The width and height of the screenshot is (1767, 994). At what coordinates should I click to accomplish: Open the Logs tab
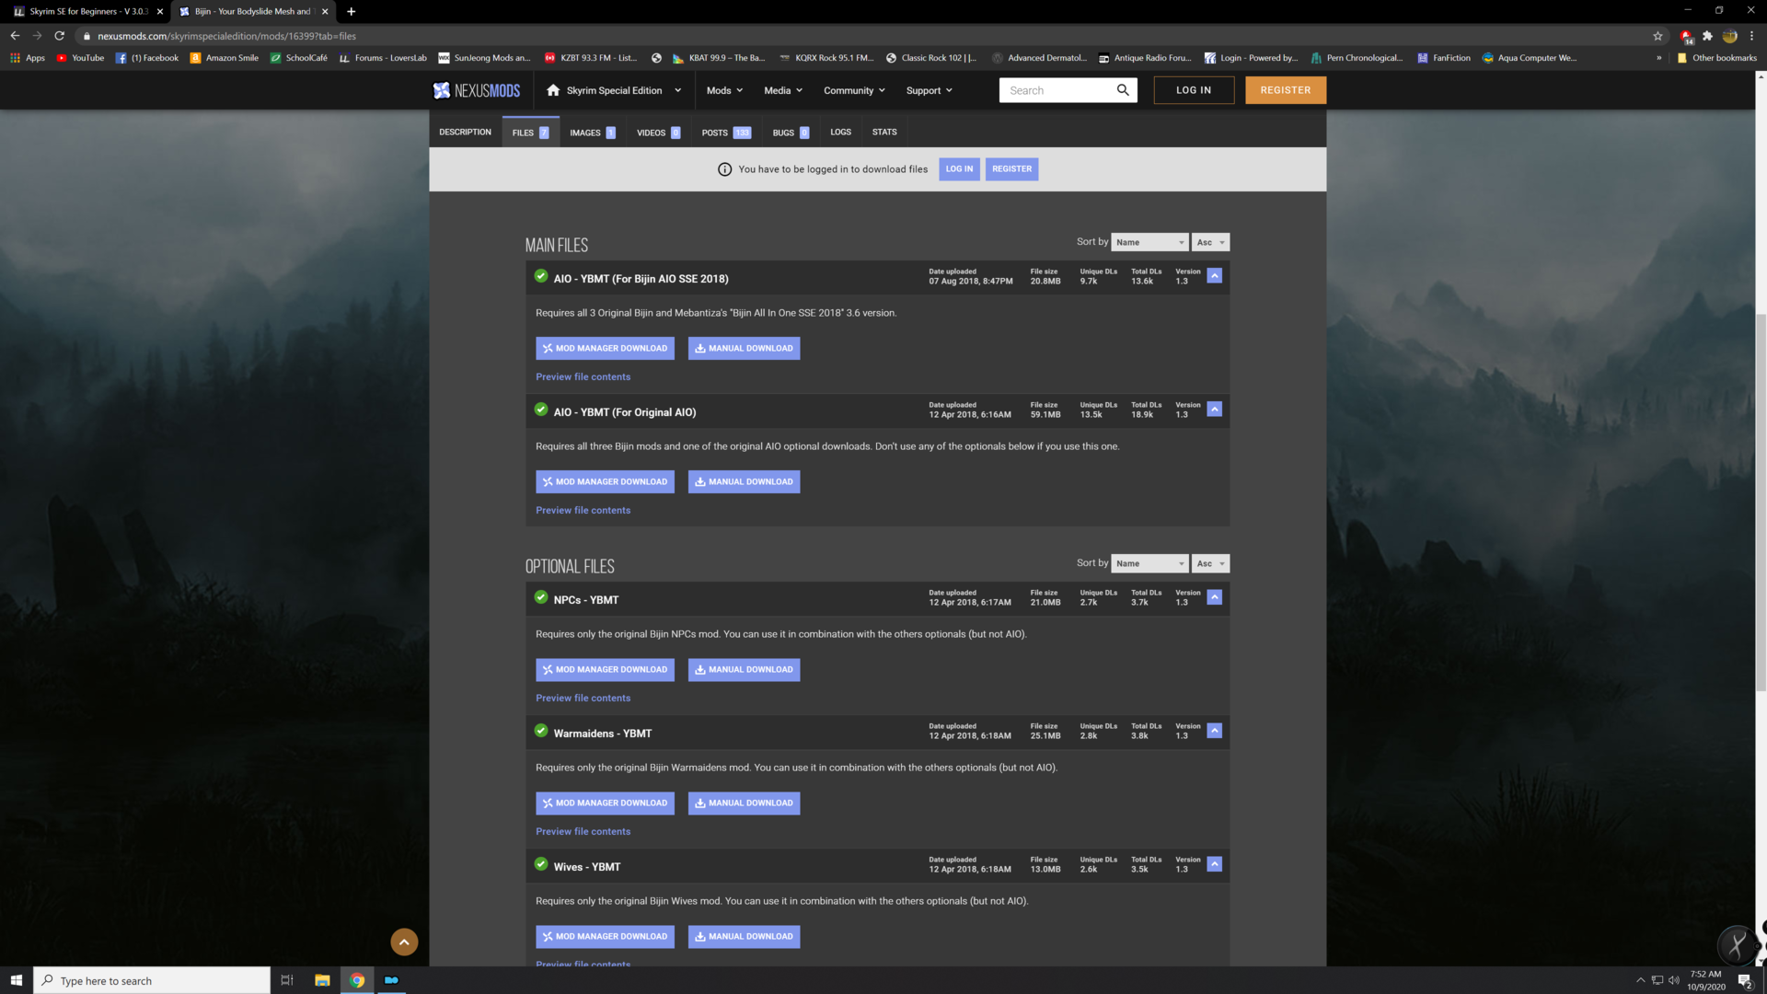[840, 132]
